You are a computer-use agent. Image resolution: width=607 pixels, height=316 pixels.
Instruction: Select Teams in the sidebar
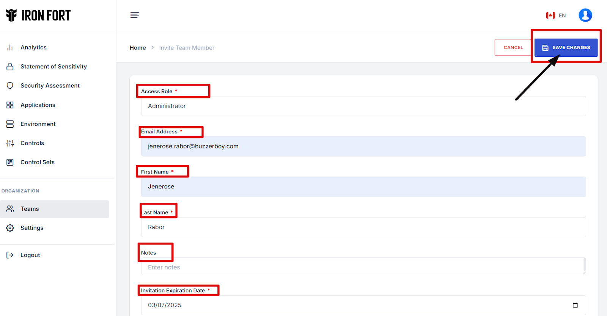[x=30, y=209]
